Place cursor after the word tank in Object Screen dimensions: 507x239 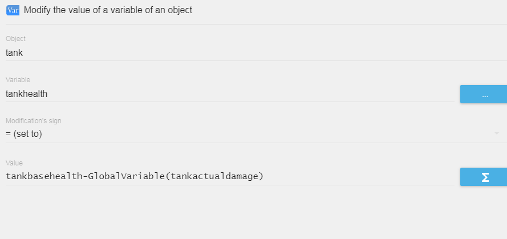pyautogui.click(x=23, y=53)
